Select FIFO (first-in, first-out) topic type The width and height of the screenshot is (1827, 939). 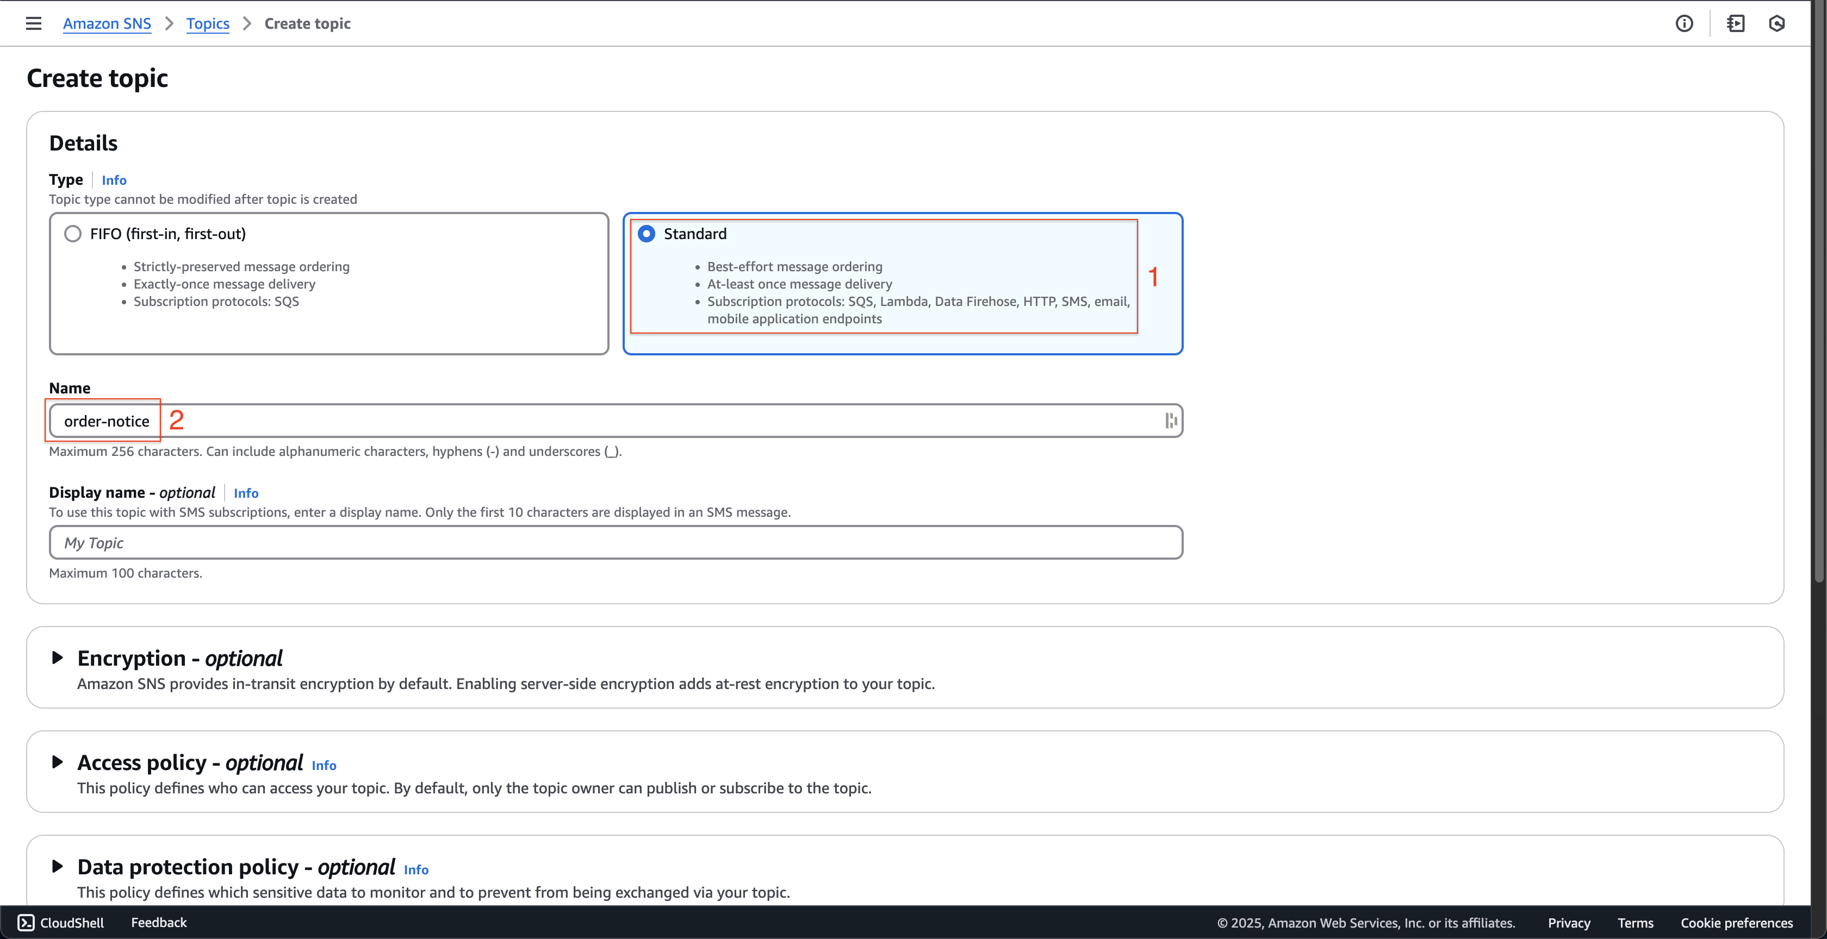tap(73, 233)
